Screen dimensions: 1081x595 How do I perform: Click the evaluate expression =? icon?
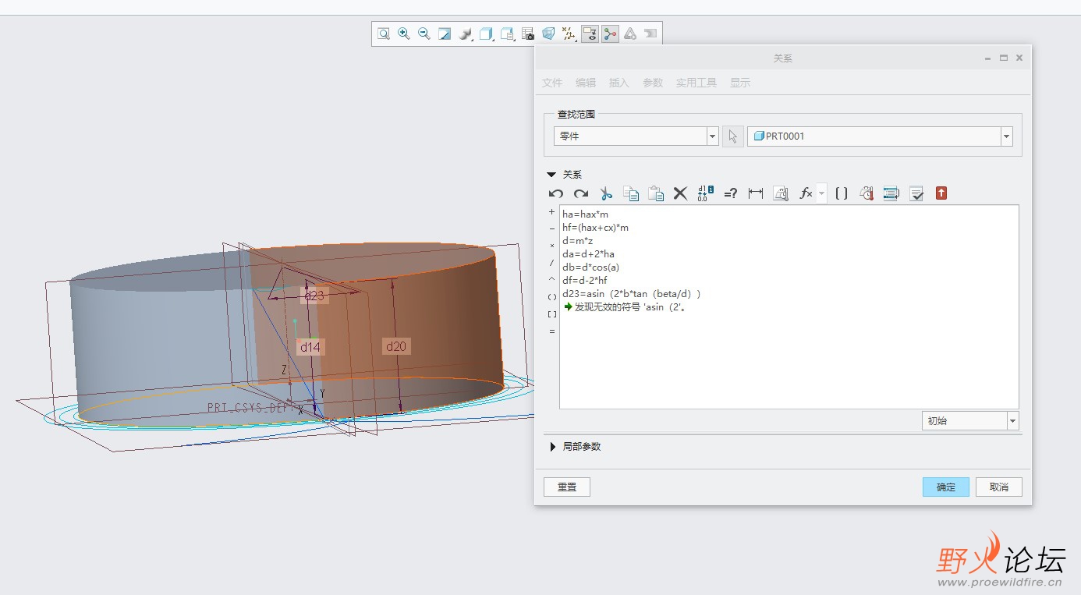(x=731, y=193)
